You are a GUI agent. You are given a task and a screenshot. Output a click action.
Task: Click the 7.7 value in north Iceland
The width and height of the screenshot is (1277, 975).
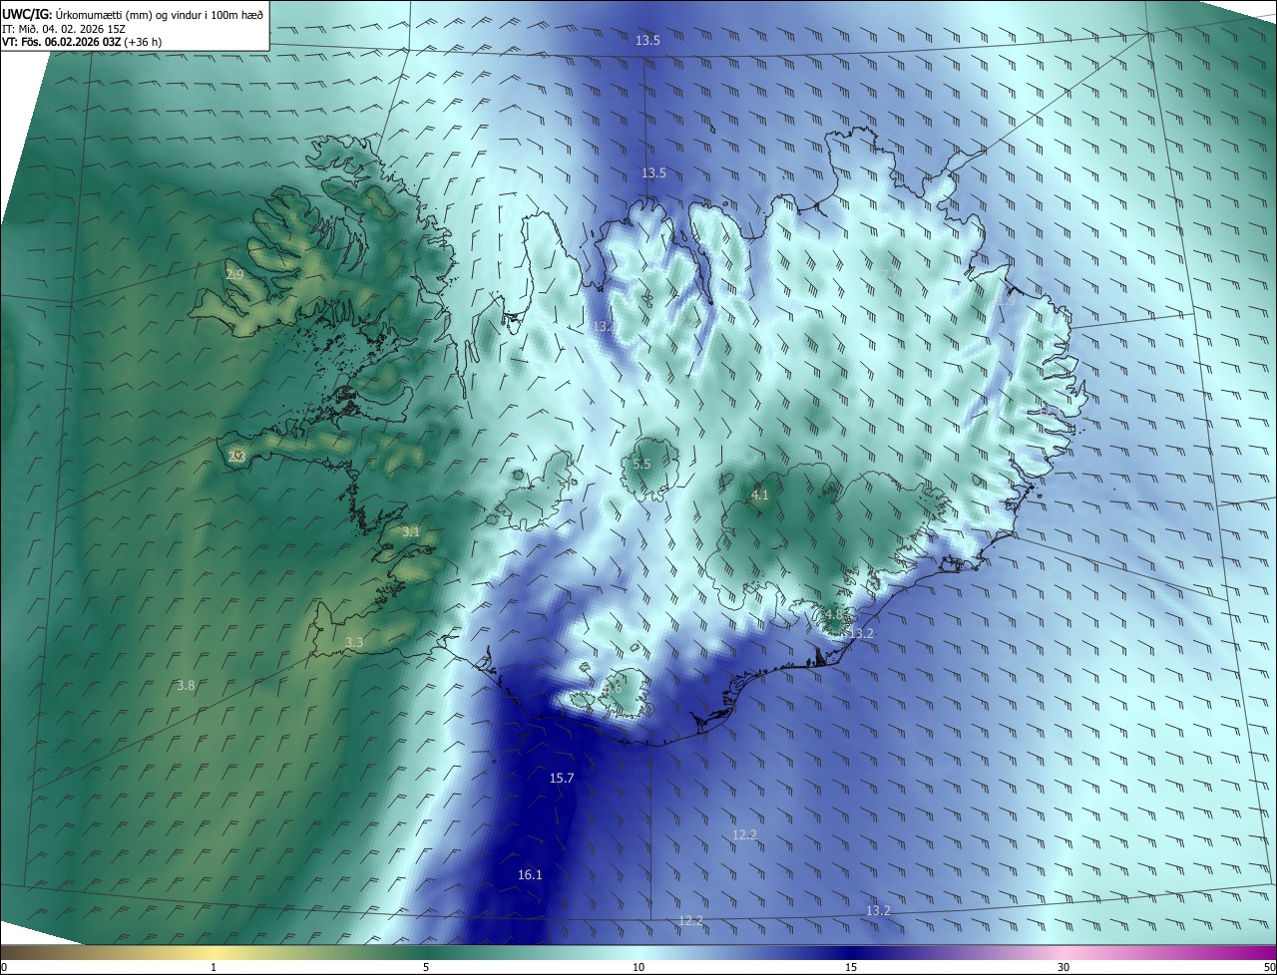point(891,272)
